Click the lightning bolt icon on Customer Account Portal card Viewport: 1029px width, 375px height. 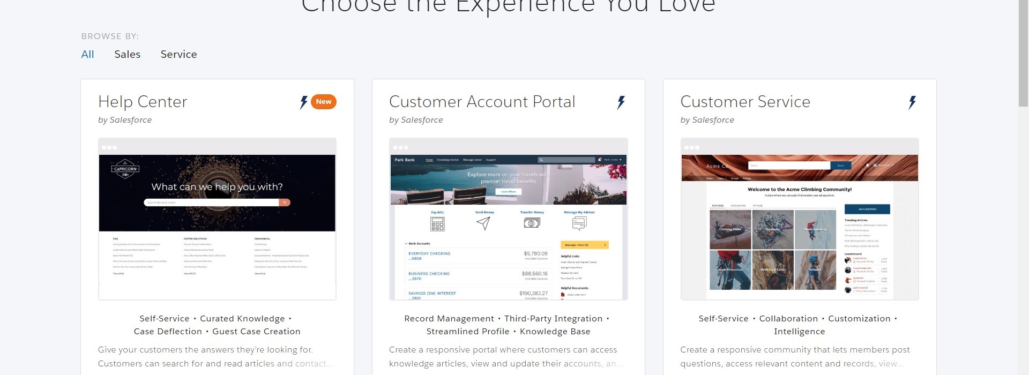coord(621,101)
